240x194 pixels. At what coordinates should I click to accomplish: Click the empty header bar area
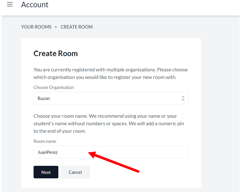click(144, 7)
